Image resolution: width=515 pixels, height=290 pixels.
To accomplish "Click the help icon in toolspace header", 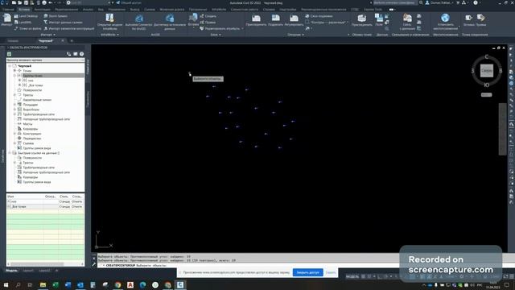I will tap(82, 54).
